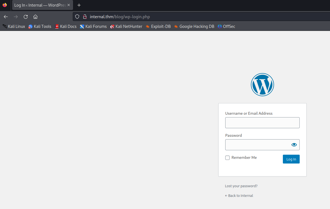Click the forward navigation arrow
This screenshot has height=209, width=330.
coord(16,17)
